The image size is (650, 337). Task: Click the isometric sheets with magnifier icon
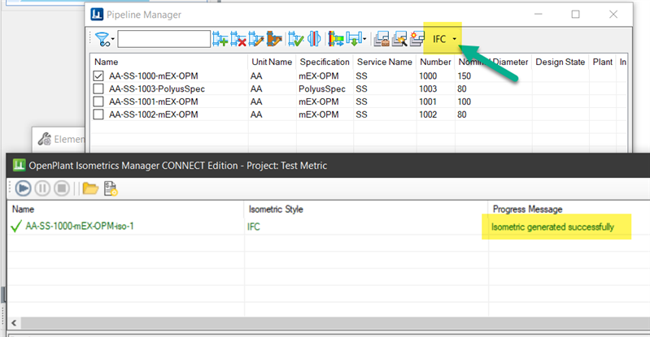(x=399, y=39)
